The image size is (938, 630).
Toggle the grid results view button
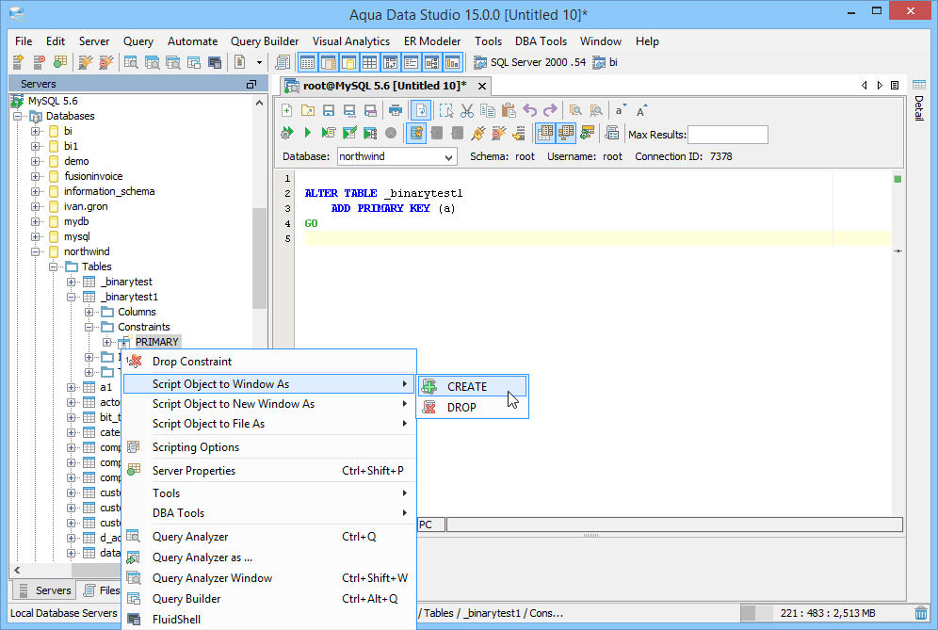[544, 133]
